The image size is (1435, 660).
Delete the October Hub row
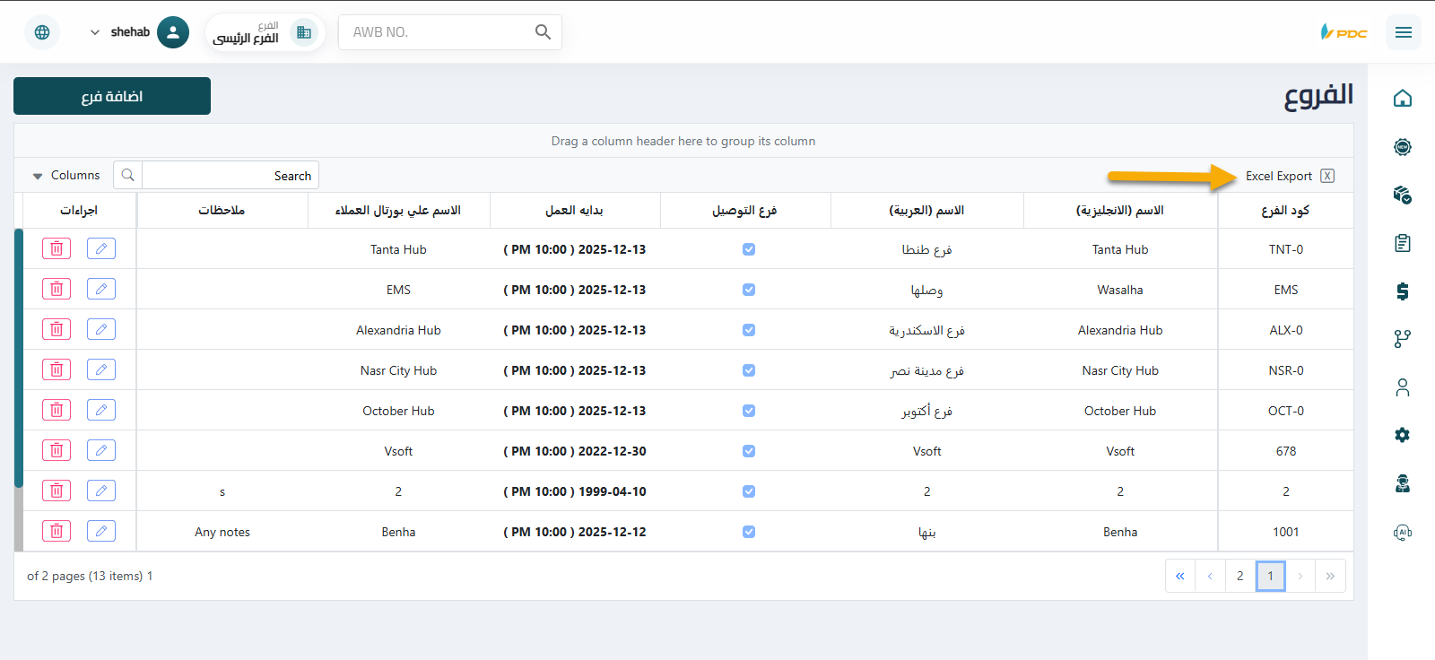pos(57,410)
